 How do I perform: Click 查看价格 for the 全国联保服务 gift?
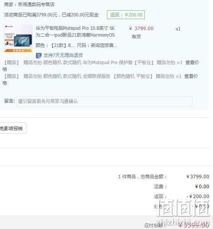pyautogui.click(x=191, y=76)
